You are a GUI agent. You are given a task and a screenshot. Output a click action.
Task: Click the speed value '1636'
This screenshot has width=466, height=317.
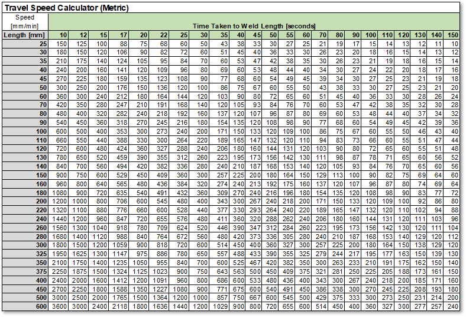(x=160, y=306)
